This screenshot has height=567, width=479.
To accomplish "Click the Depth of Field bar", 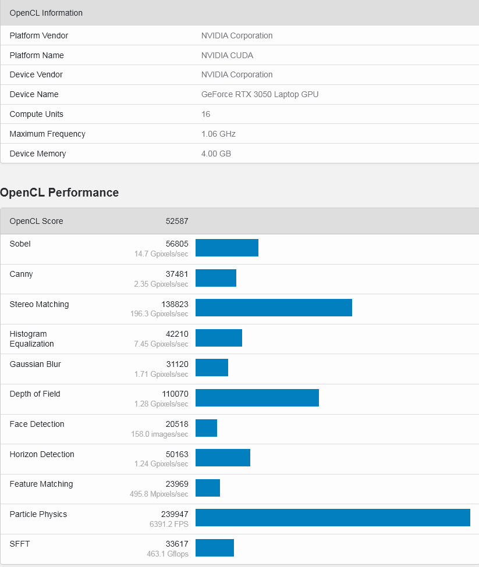I will point(257,398).
